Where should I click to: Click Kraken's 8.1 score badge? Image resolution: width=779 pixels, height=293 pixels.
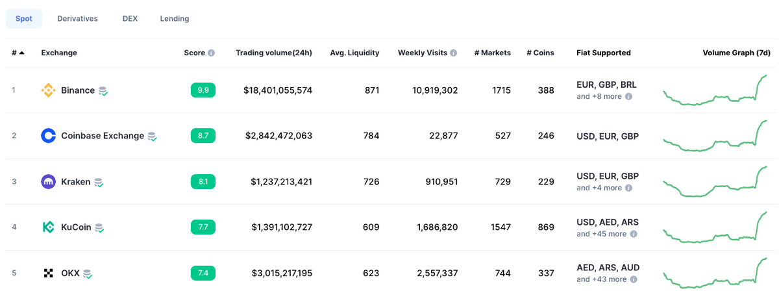point(203,182)
